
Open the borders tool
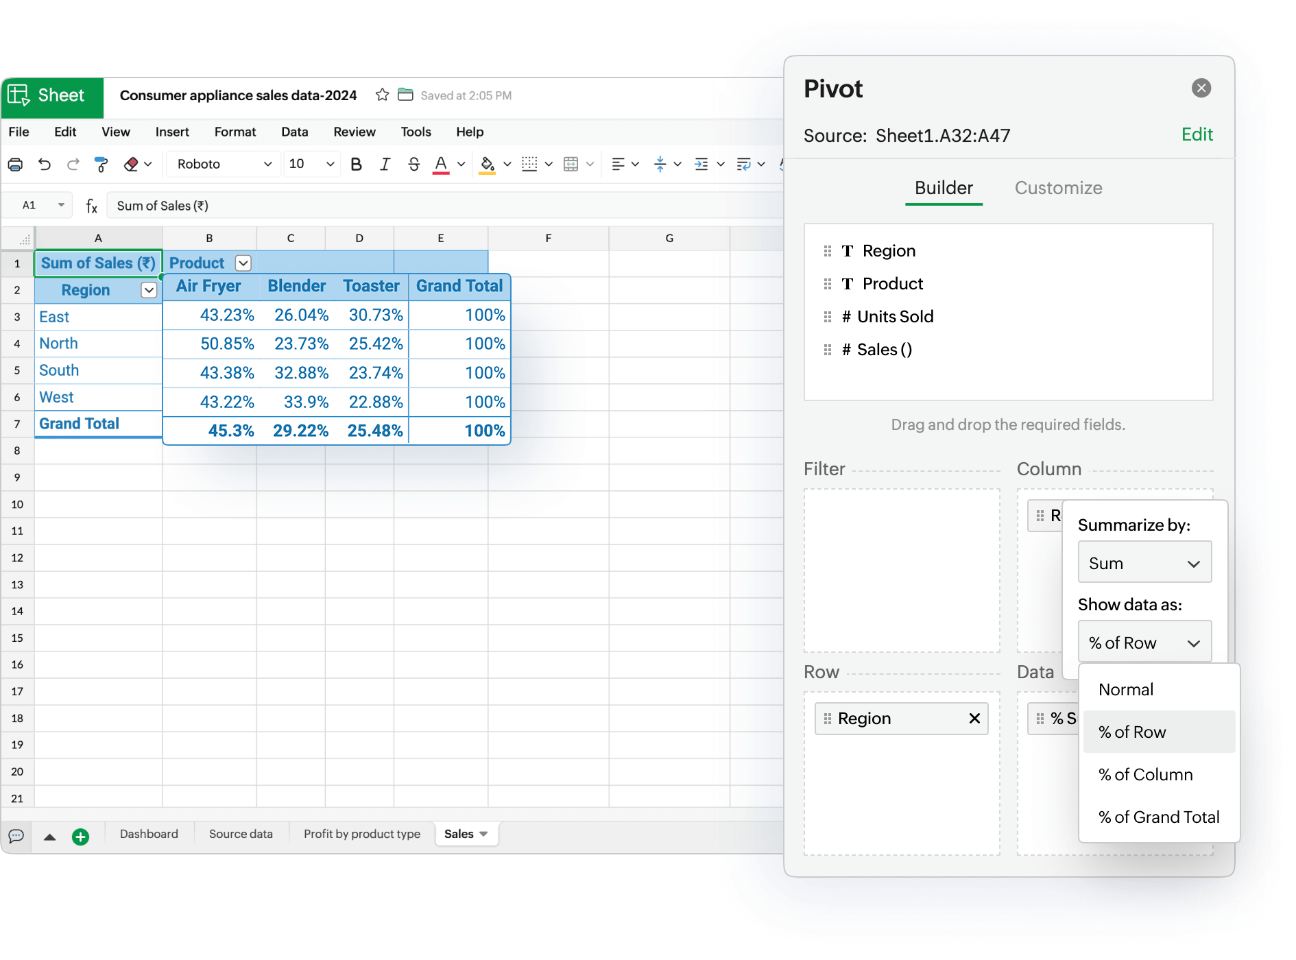529,164
